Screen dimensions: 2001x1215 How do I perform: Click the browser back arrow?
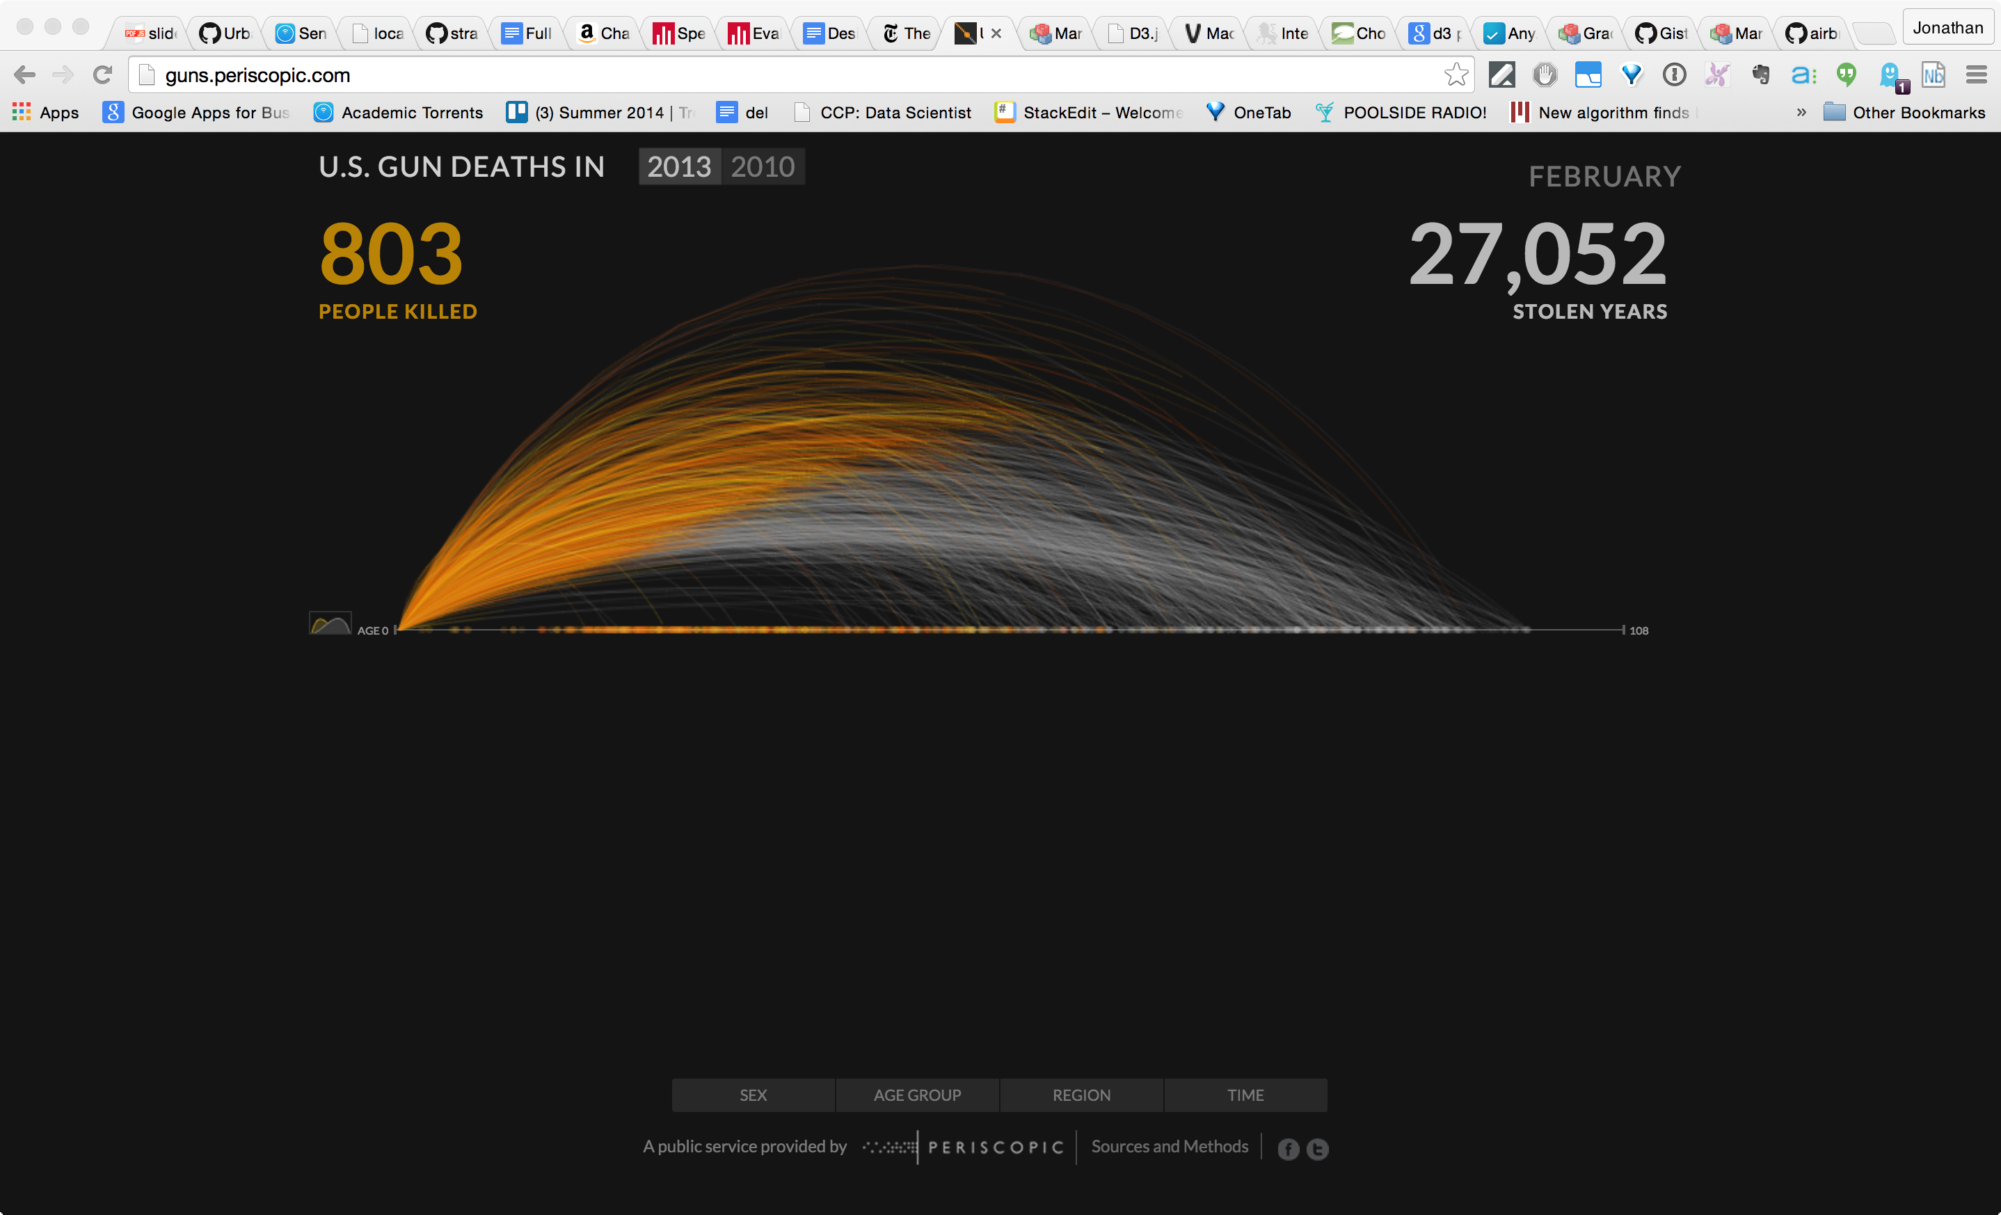tap(25, 74)
